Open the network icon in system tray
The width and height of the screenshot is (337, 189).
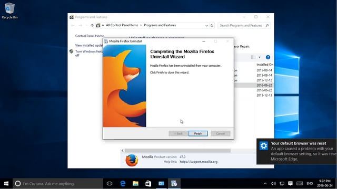click(x=282, y=183)
